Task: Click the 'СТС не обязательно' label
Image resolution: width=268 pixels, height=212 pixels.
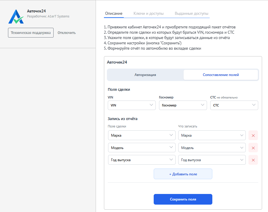Action: tap(224, 97)
